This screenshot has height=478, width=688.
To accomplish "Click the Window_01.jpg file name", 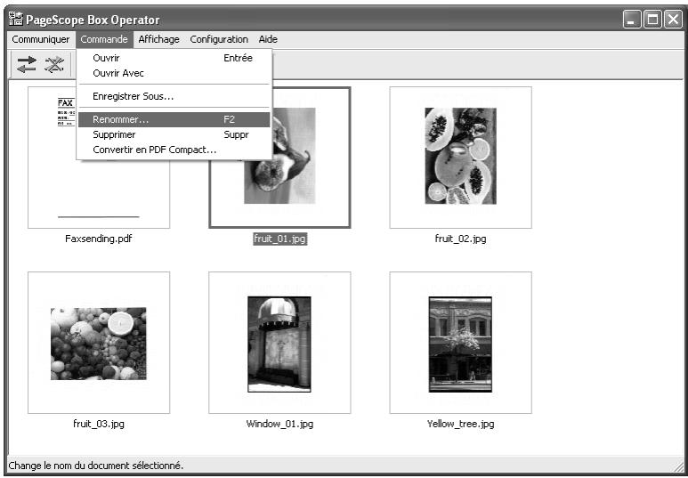I will [280, 424].
